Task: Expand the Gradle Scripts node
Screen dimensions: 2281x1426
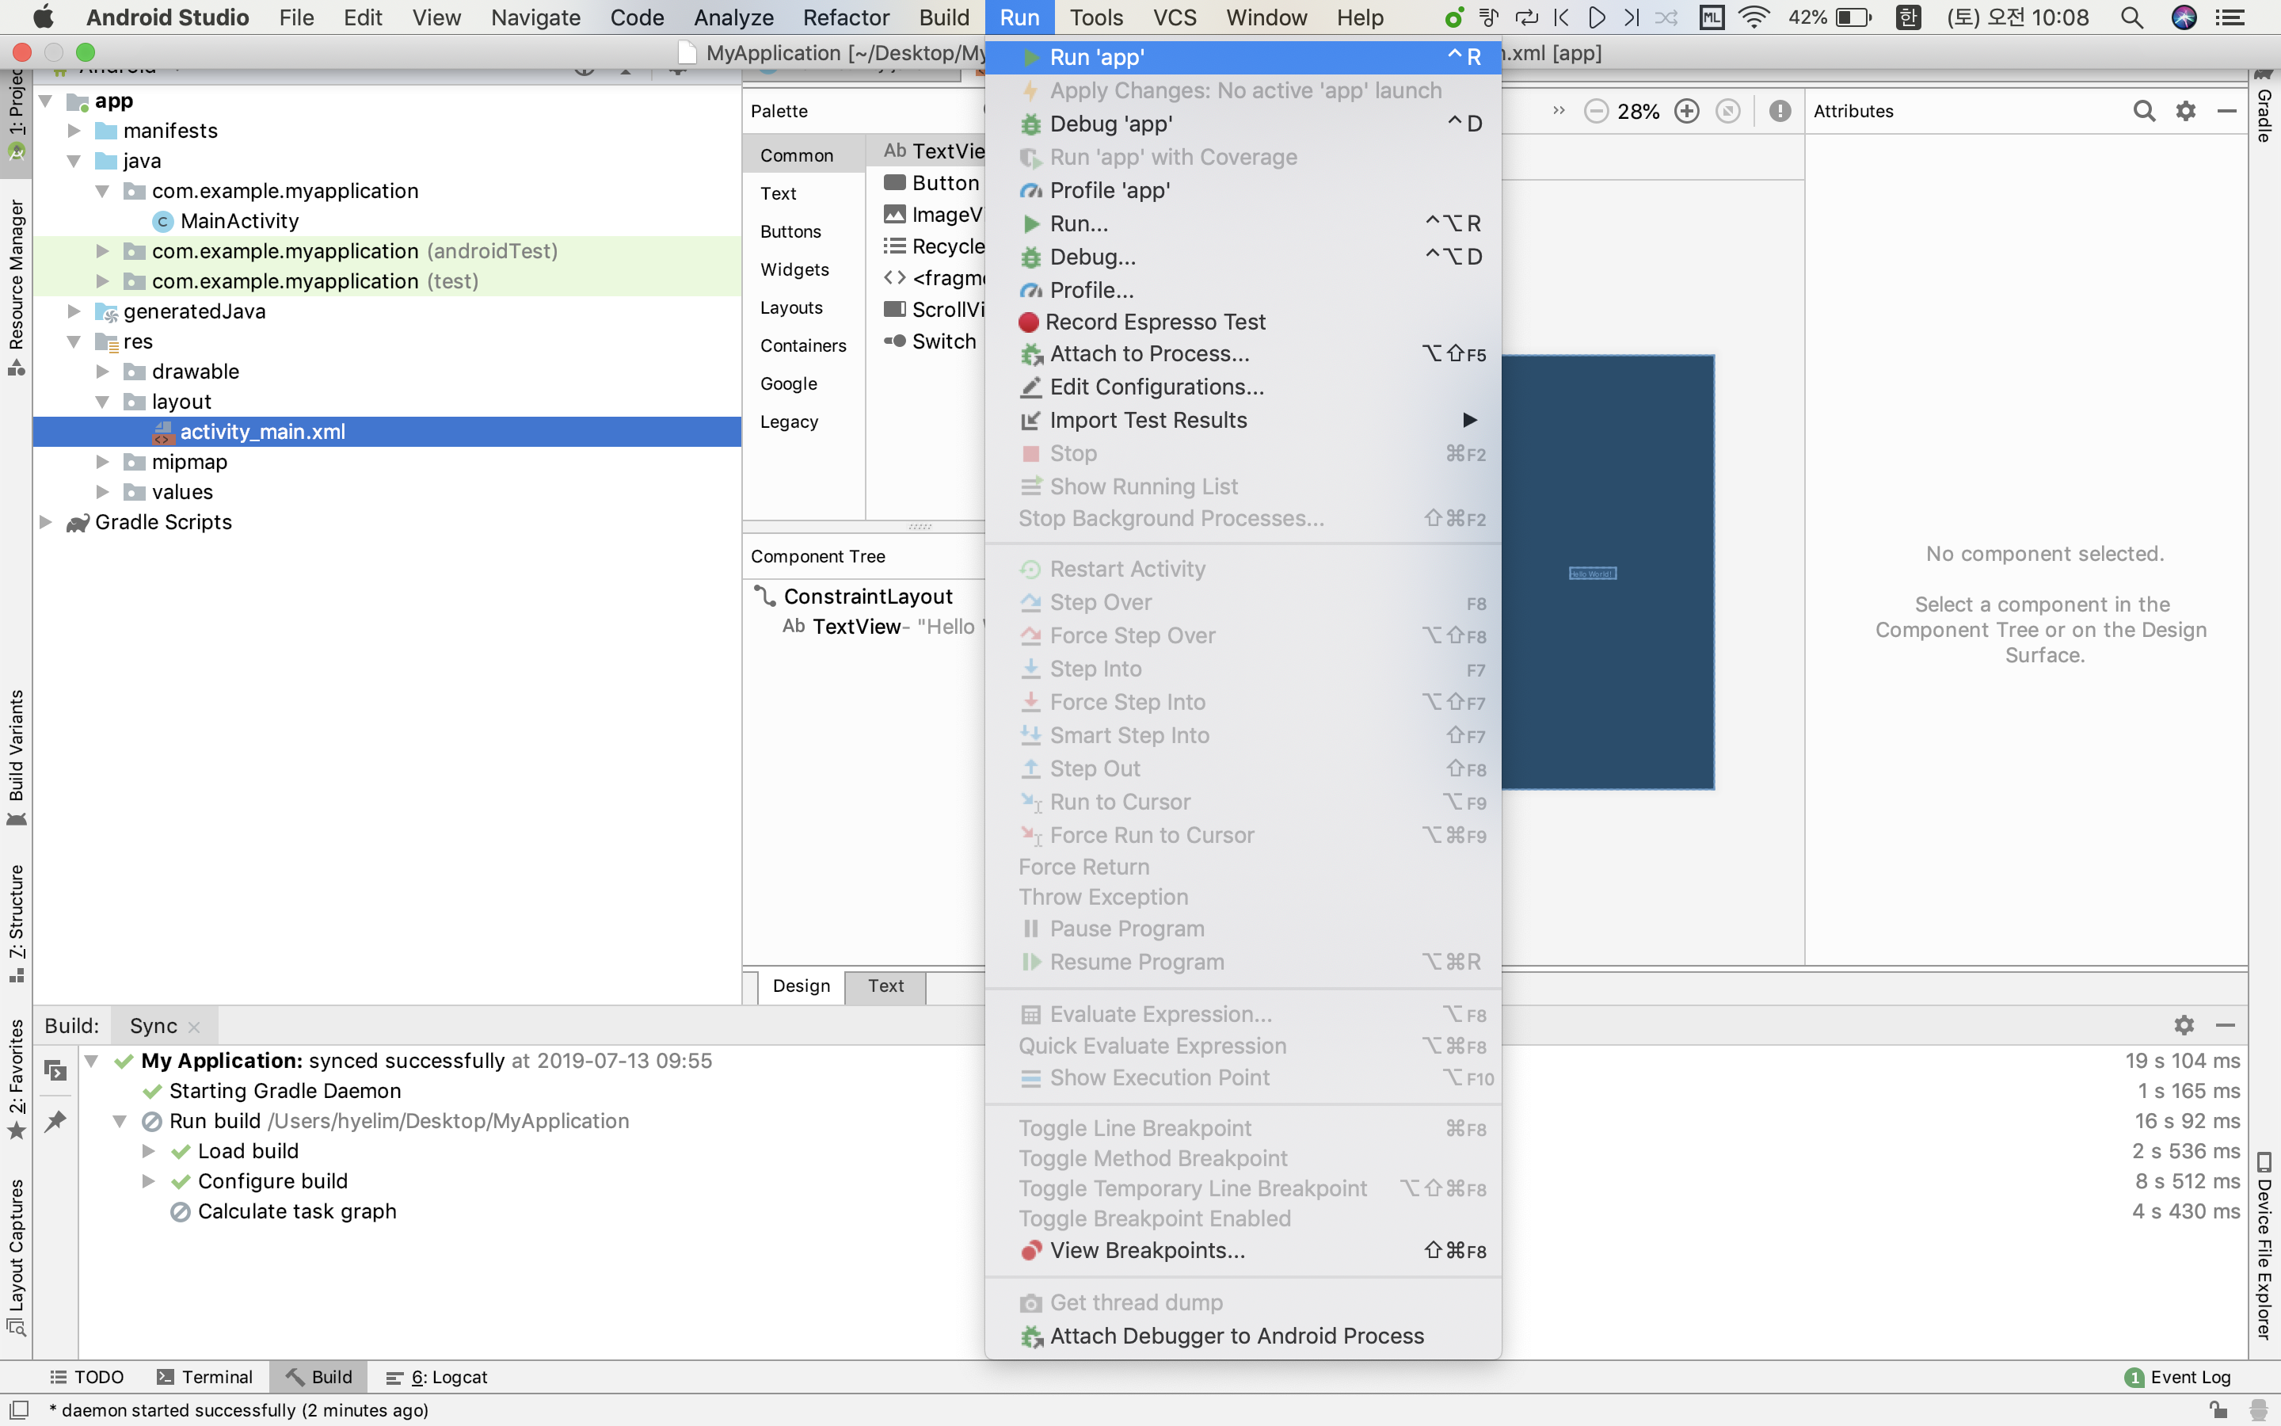Action: point(45,521)
